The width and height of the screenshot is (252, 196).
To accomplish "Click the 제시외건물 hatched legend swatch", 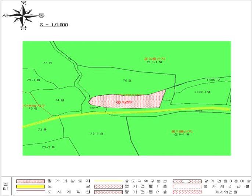I will tap(187, 192).
